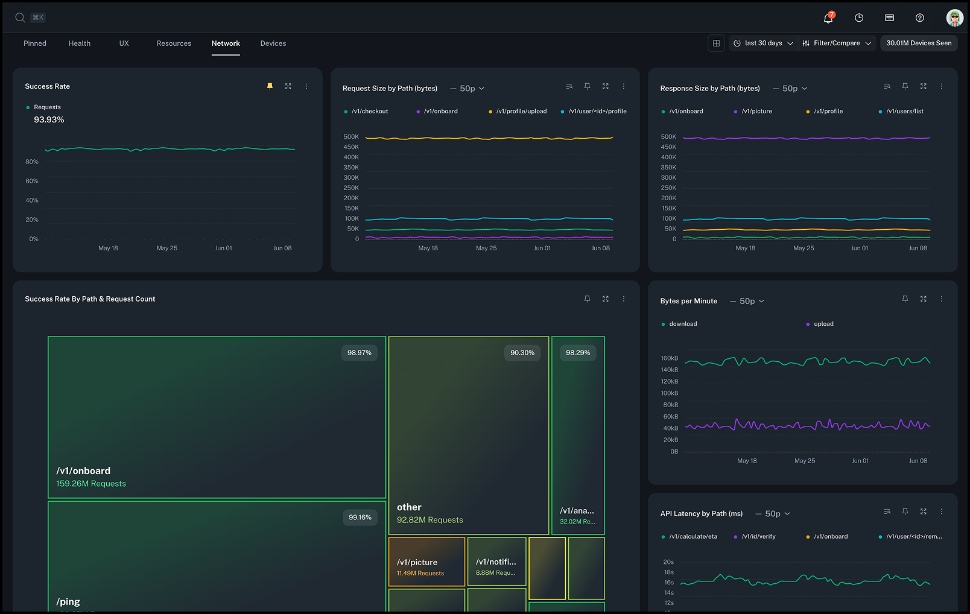
Task: Expand Success Rate chart to fullscreen
Action: click(288, 86)
